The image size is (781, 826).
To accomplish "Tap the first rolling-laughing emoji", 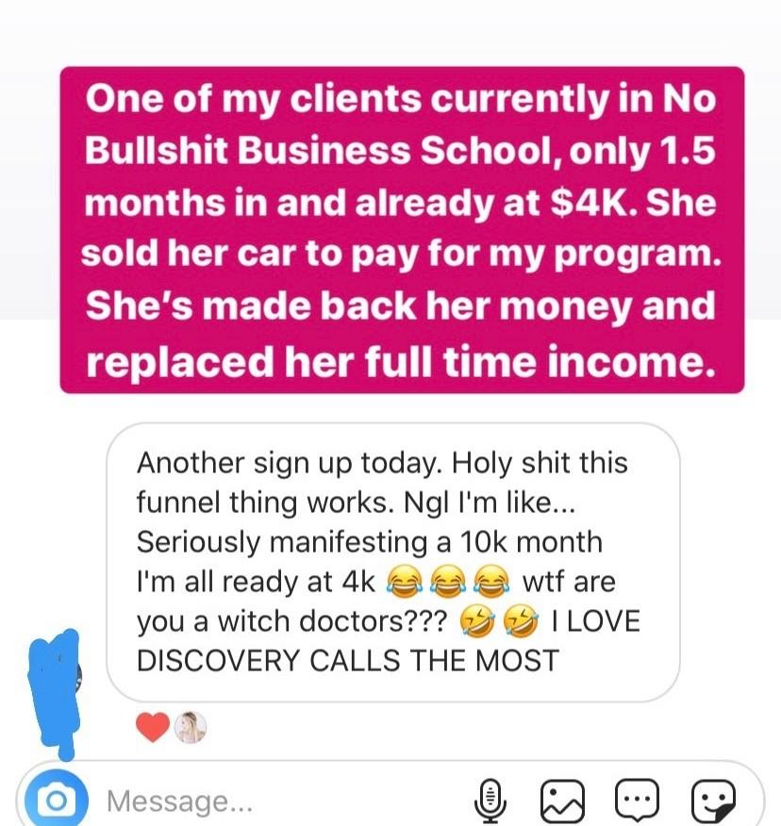I will click(x=477, y=621).
